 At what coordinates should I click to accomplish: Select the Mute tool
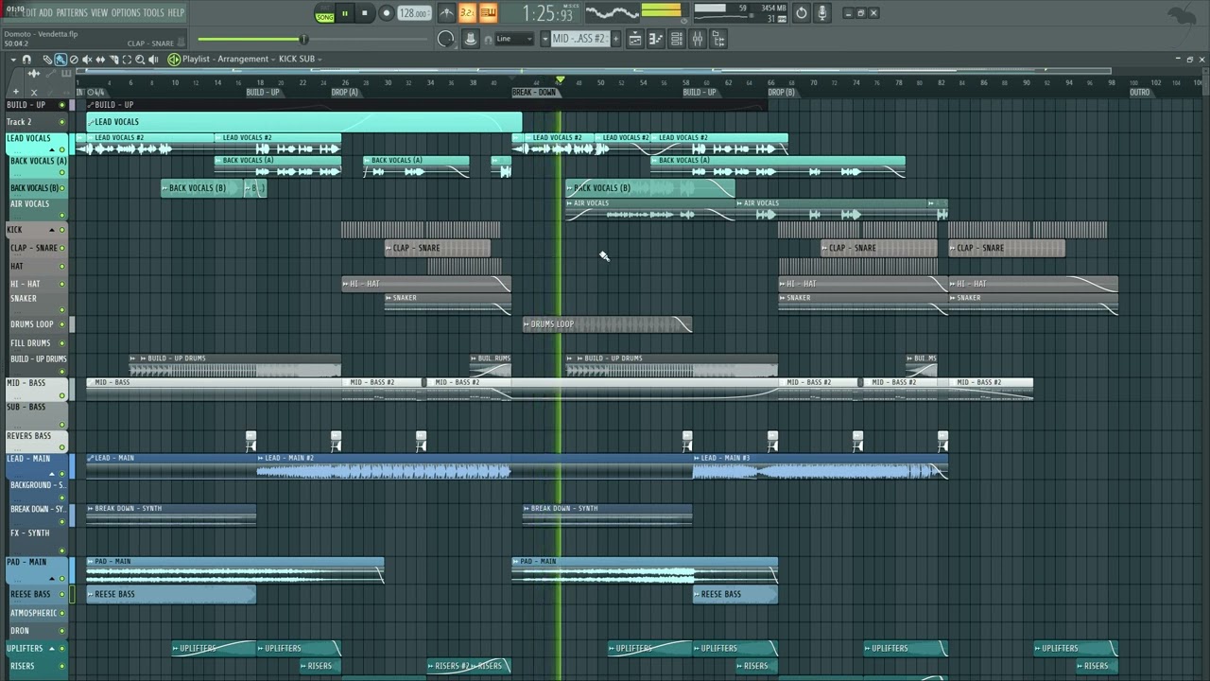[x=87, y=60]
